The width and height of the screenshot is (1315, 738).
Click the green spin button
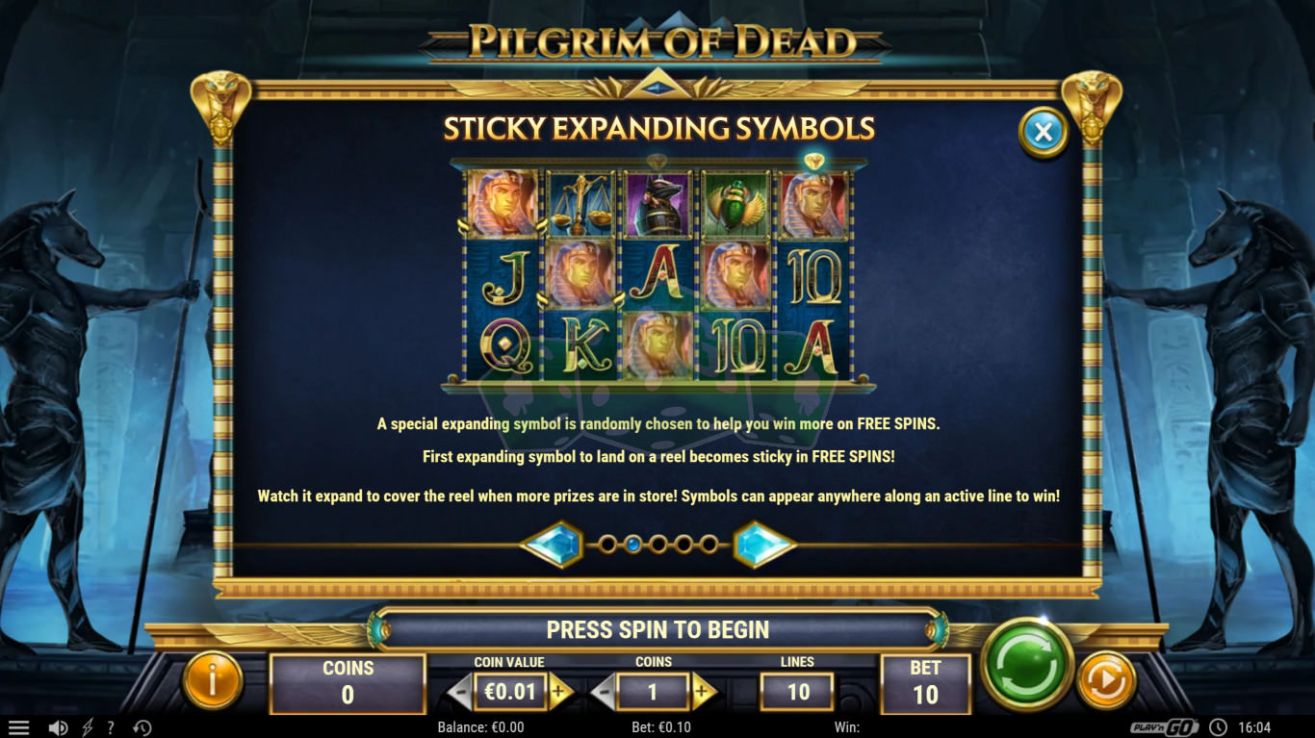(x=1027, y=663)
